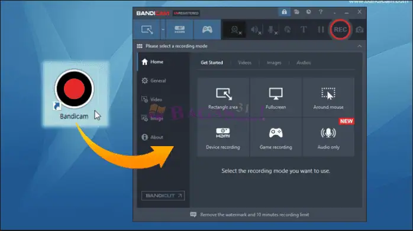Open the output folder icon in title bar
The width and height of the screenshot is (413, 231).
(x=296, y=12)
